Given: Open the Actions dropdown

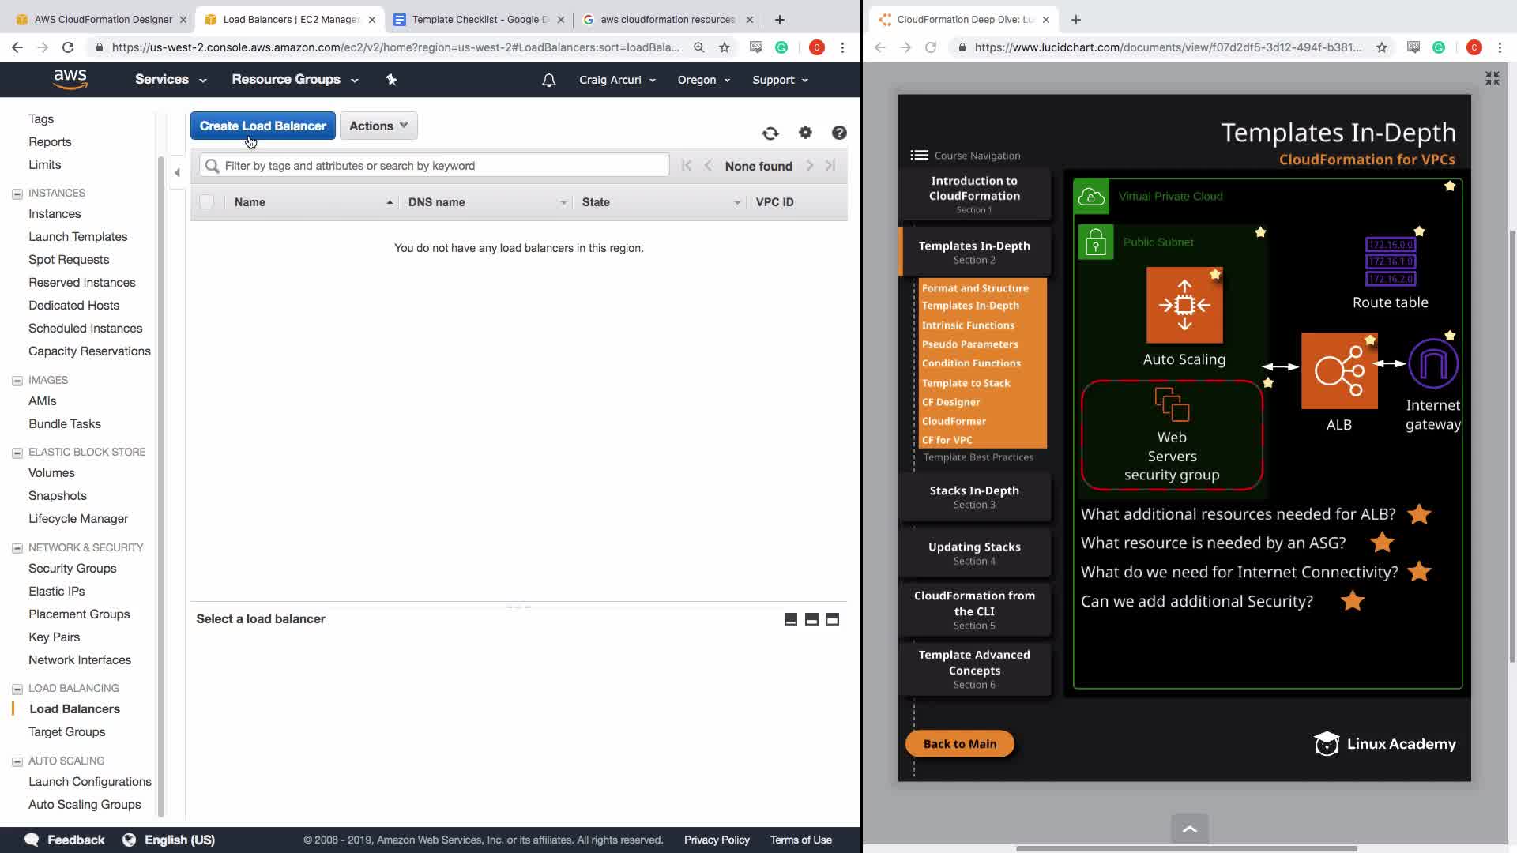Looking at the screenshot, I should point(378,126).
